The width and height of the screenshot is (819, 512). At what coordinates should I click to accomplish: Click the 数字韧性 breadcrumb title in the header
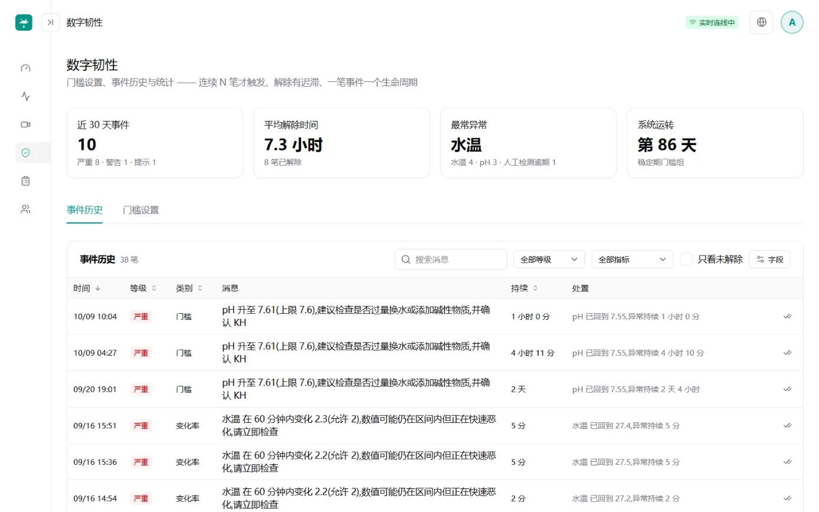click(84, 22)
